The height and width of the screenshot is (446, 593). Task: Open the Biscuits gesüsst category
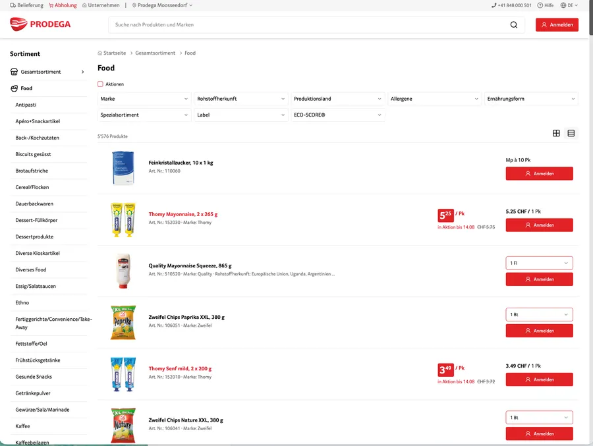(x=33, y=154)
